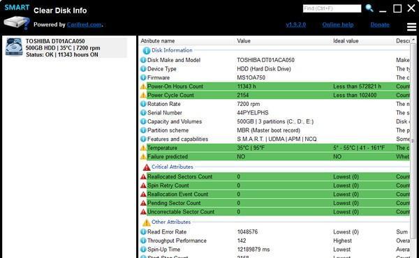This screenshot has width=419, height=258.
Task: Collapse the Disk Information group header
Action: (x=172, y=50)
